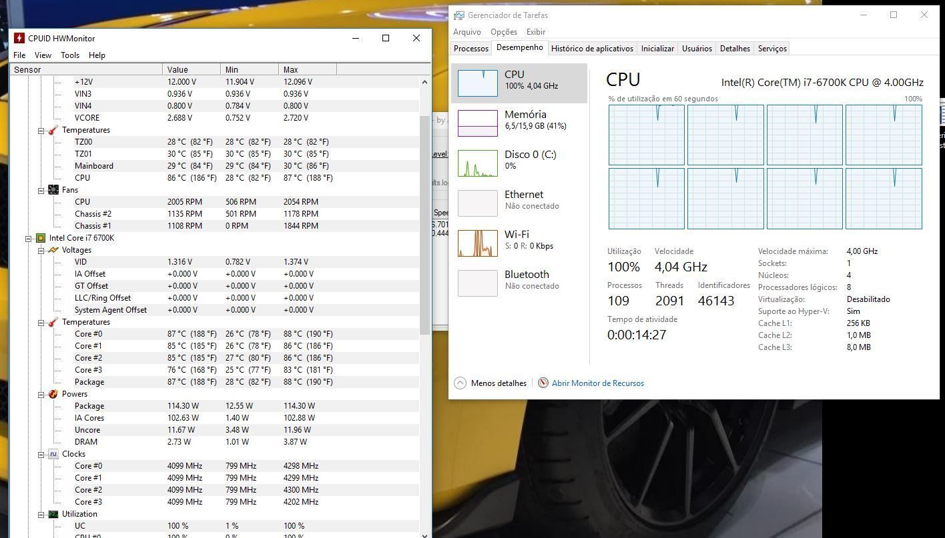Open the Tools menu in HWMonitor
The image size is (945, 538).
click(70, 55)
